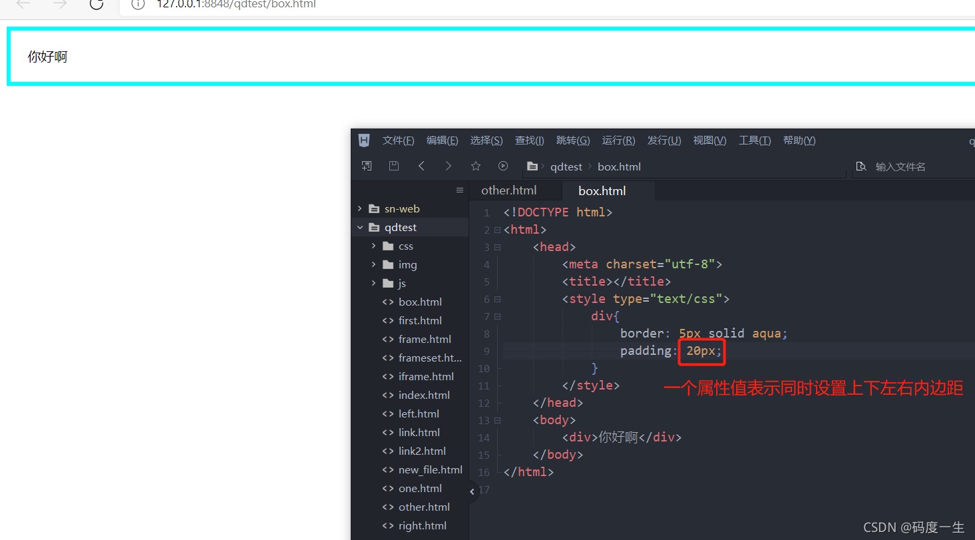This screenshot has width=975, height=540.
Task: Open first.html in the file tree
Action: 420,320
